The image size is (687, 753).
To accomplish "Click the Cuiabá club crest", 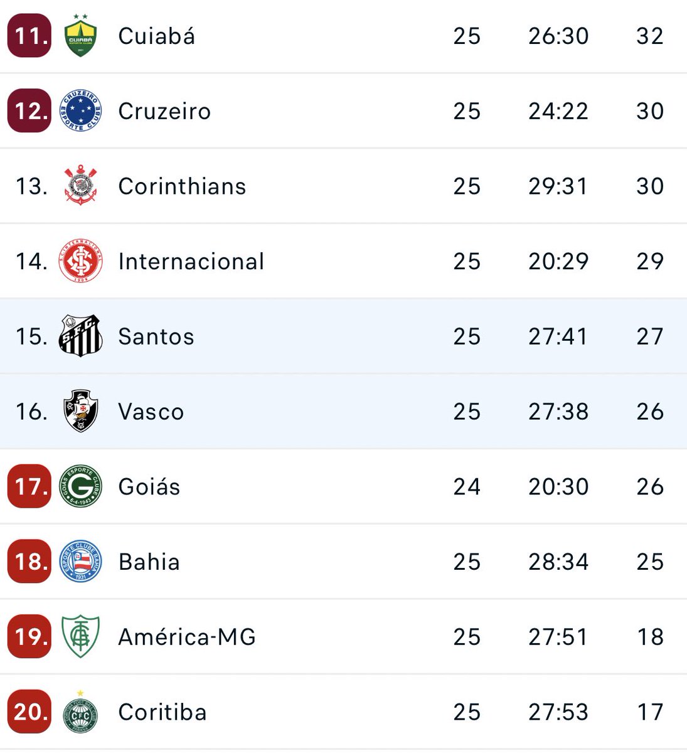I will [x=81, y=36].
